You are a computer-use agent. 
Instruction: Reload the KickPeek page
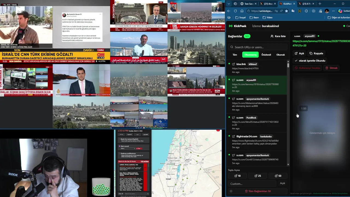tap(235, 11)
